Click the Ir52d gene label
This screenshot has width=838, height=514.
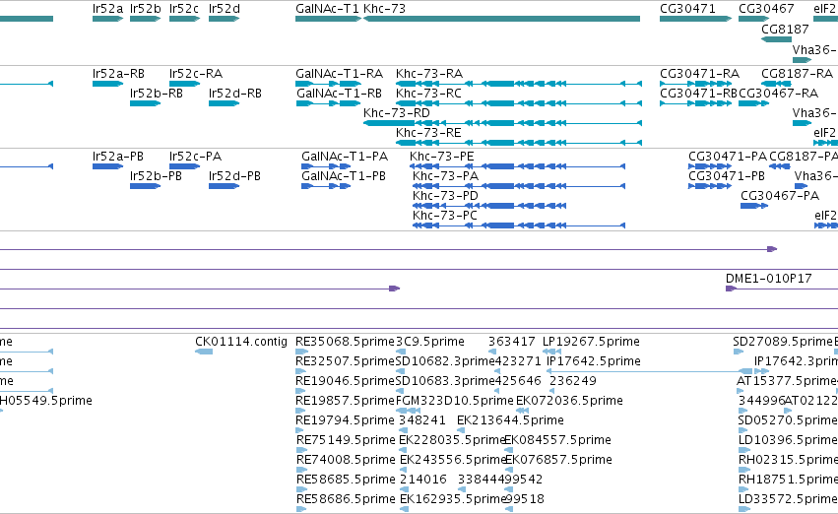tap(224, 9)
